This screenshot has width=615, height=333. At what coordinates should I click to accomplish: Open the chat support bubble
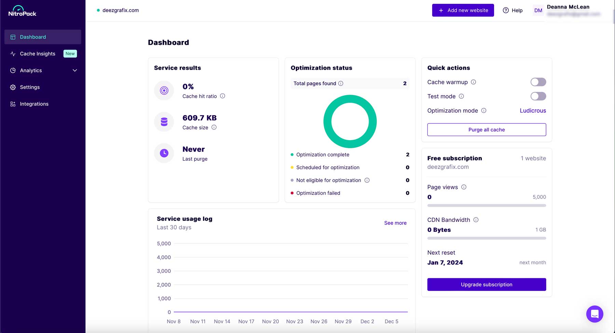coord(594,314)
